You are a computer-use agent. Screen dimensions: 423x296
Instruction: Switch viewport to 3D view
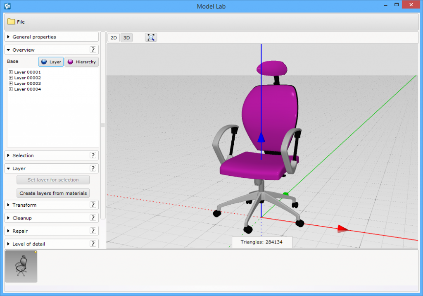point(126,38)
